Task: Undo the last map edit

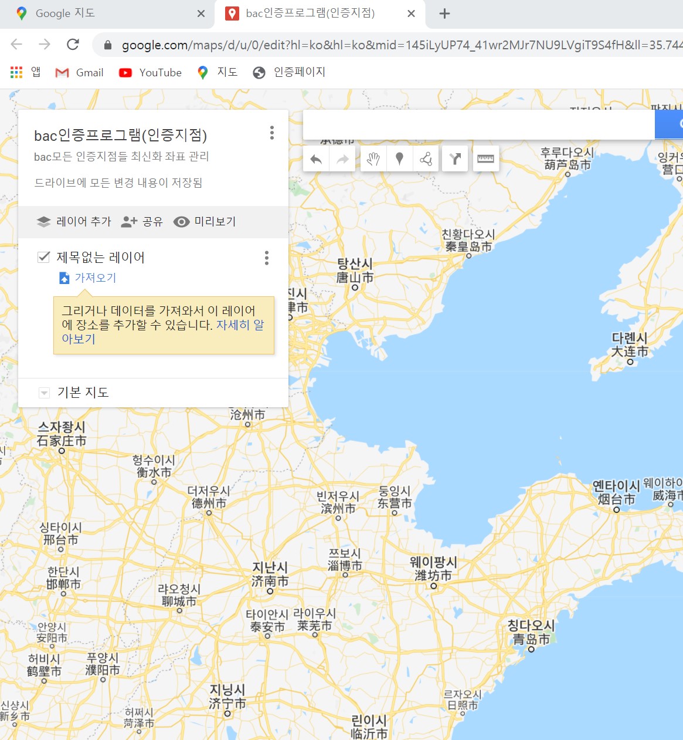Action: click(x=316, y=159)
